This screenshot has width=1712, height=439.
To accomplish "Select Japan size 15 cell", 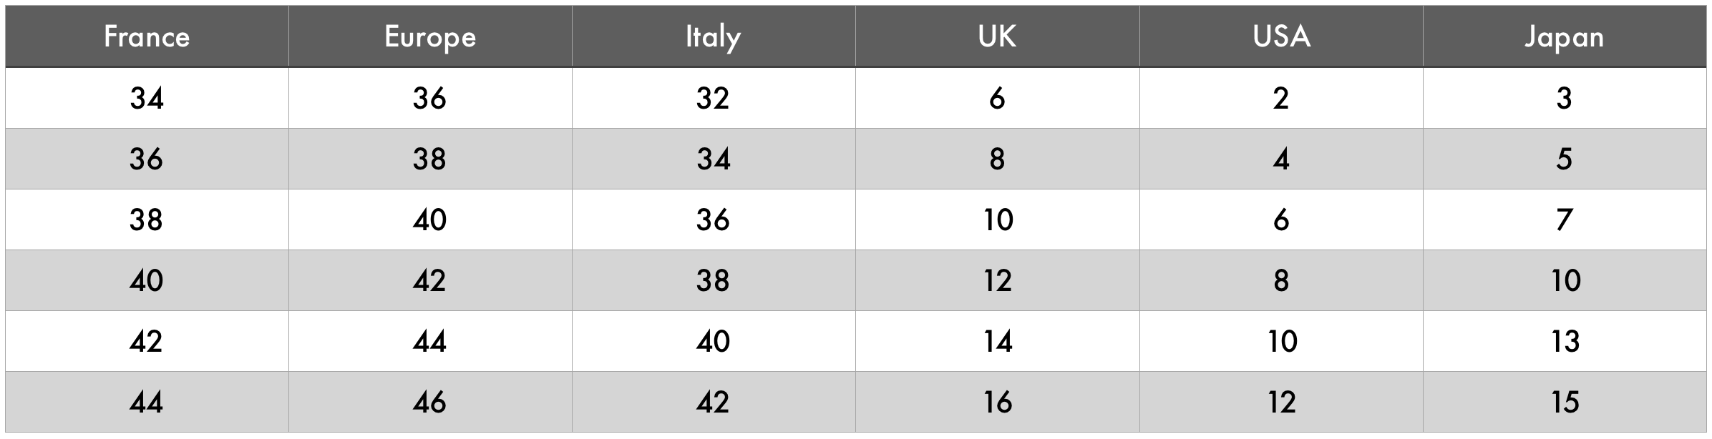I will (x=1565, y=402).
